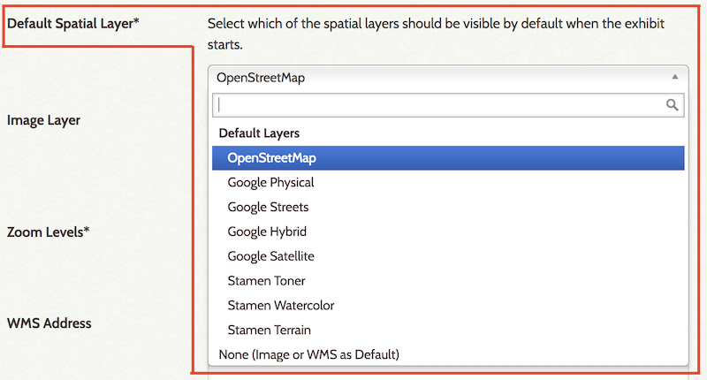Screen dimensions: 707x380
Task: Click the Default Layers group header
Action: coord(259,133)
